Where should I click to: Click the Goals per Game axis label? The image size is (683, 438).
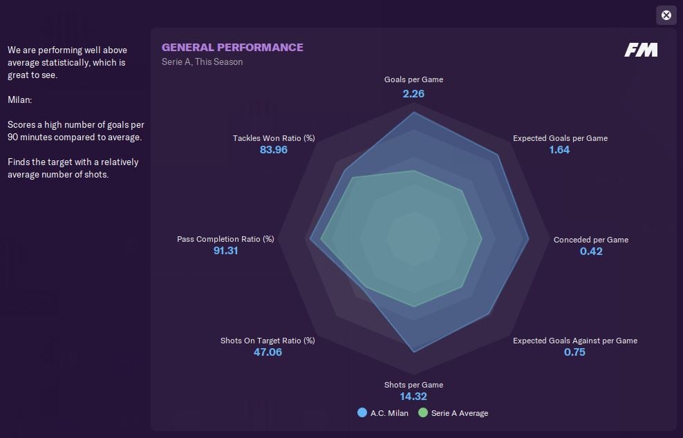coord(413,79)
